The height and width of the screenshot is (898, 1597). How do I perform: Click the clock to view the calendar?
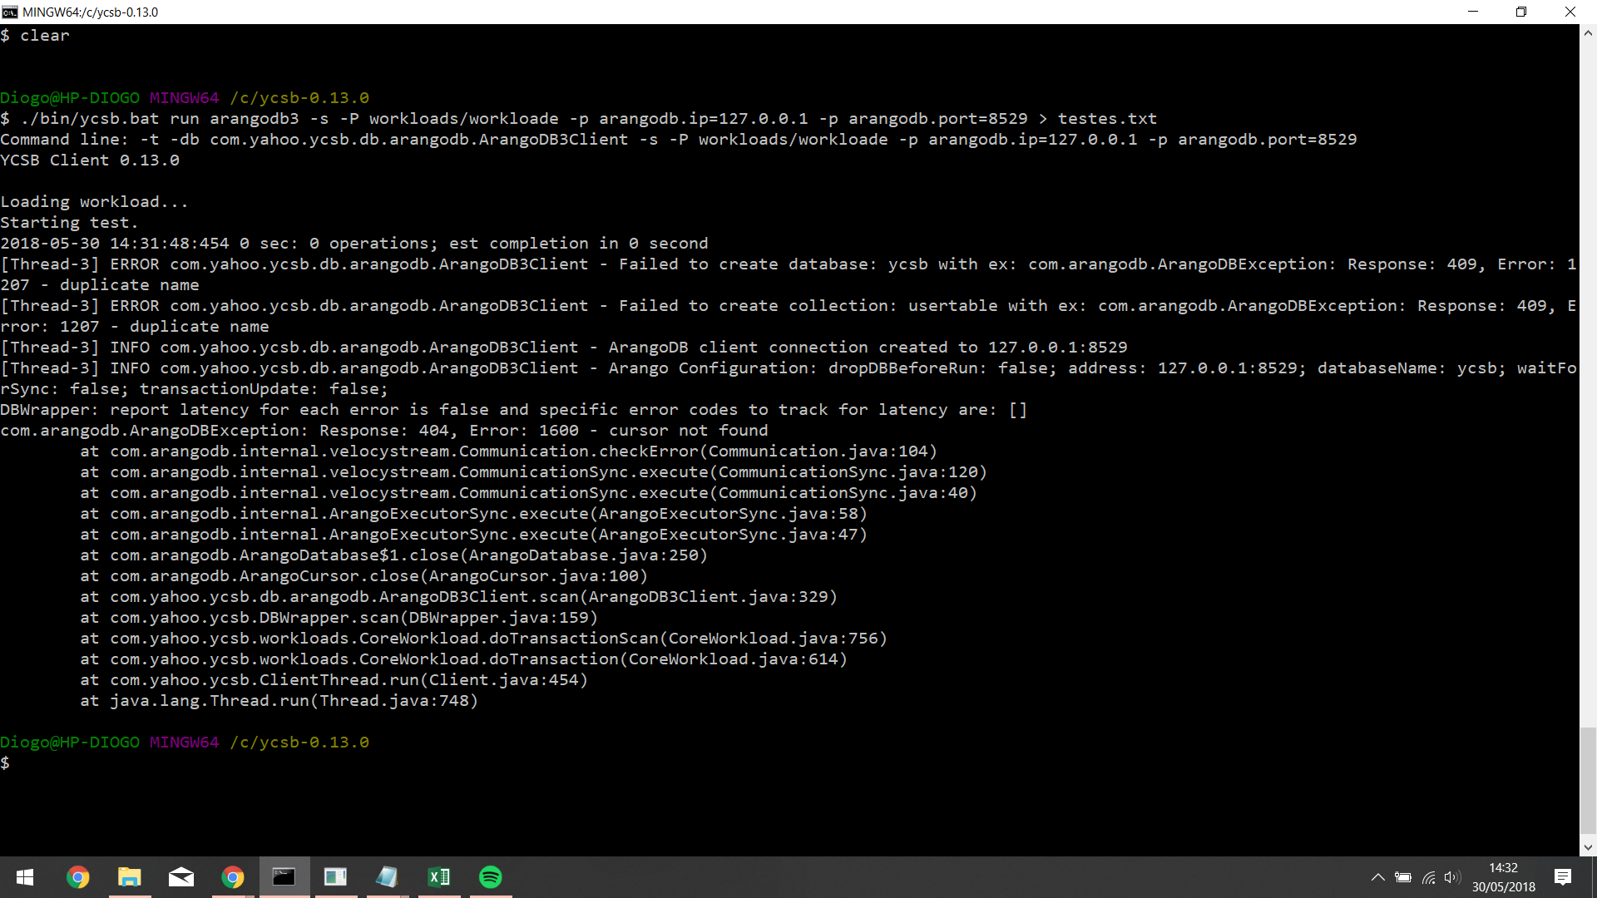click(x=1502, y=877)
